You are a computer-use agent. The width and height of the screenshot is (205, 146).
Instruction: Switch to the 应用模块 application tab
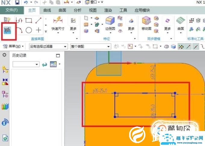pyautogui.click(x=142, y=10)
